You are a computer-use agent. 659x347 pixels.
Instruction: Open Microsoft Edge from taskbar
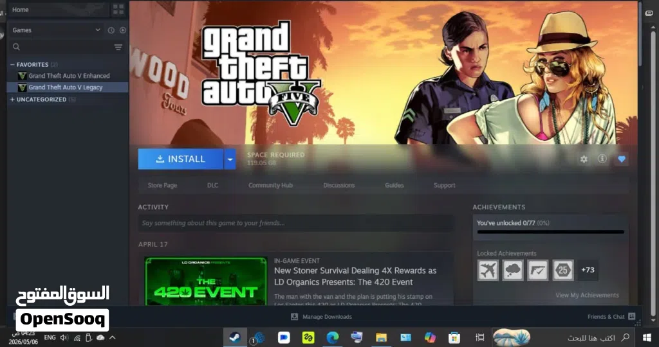pos(333,337)
